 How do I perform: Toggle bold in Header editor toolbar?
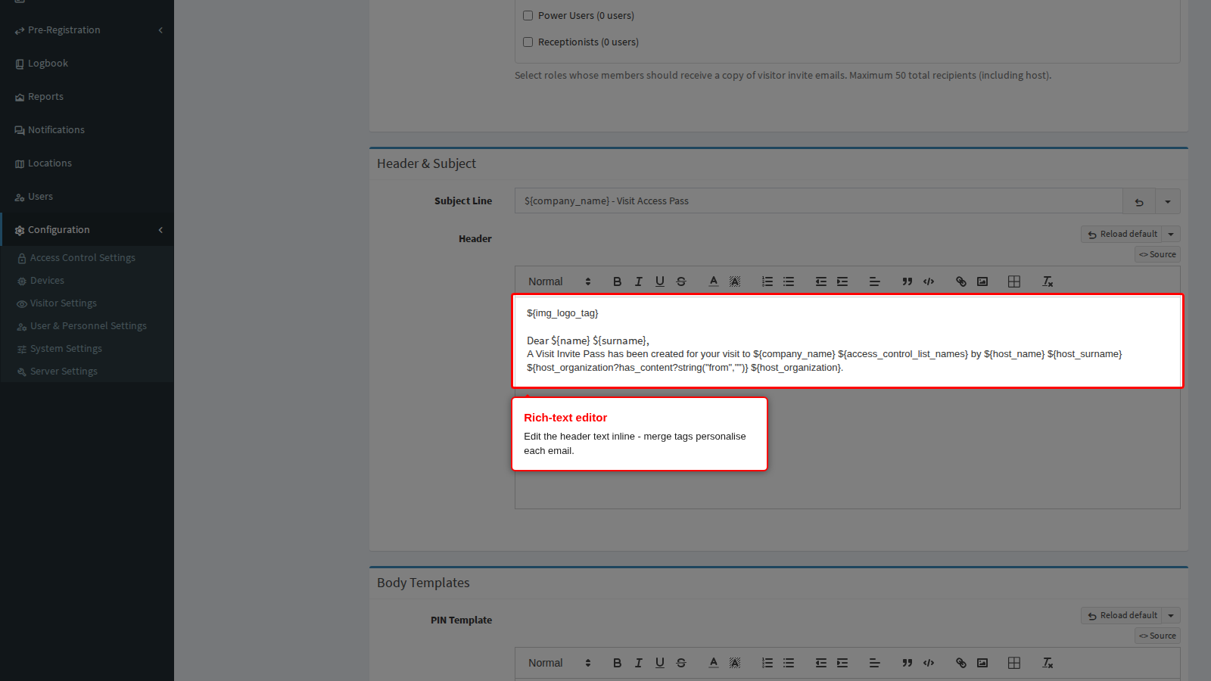coord(617,281)
